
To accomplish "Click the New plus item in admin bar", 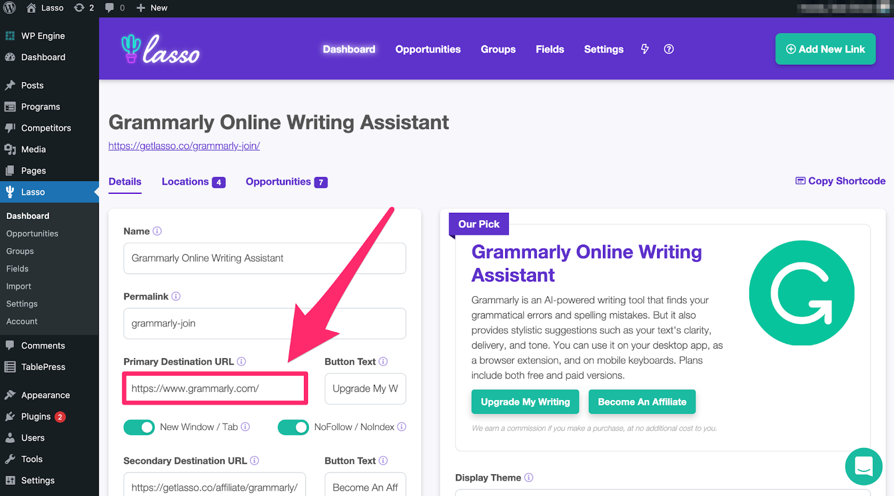I will [x=152, y=8].
